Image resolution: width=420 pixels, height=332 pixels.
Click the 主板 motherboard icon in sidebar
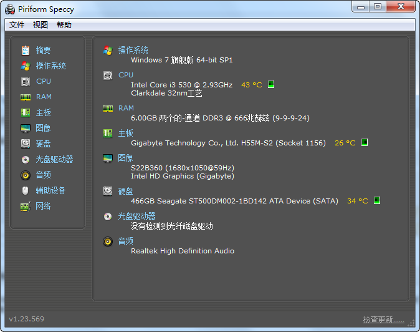tap(26, 112)
